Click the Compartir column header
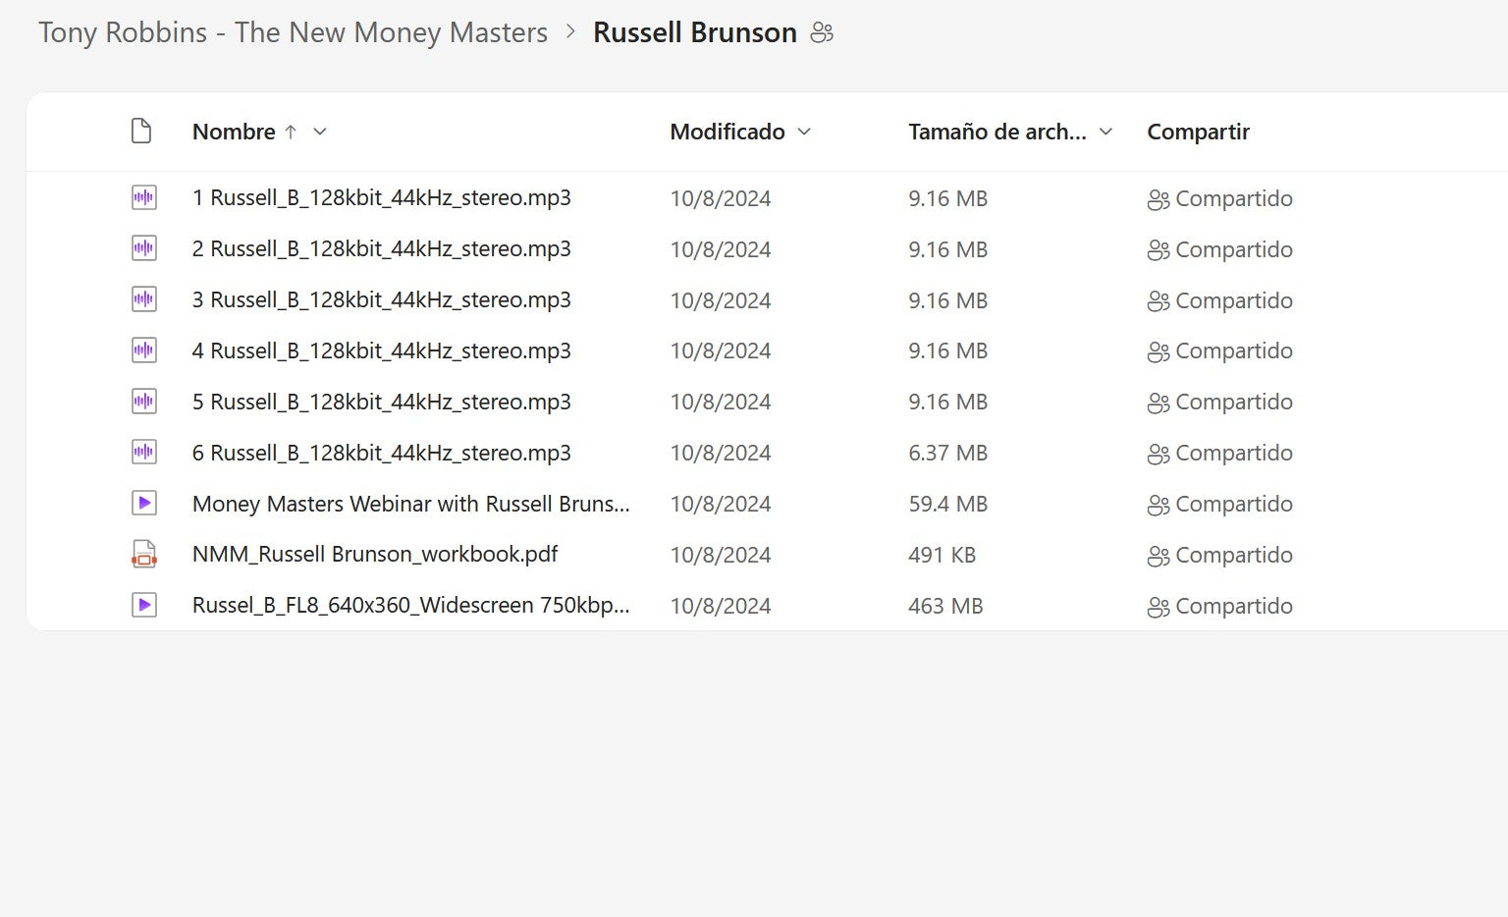1508x917 pixels. (x=1198, y=132)
